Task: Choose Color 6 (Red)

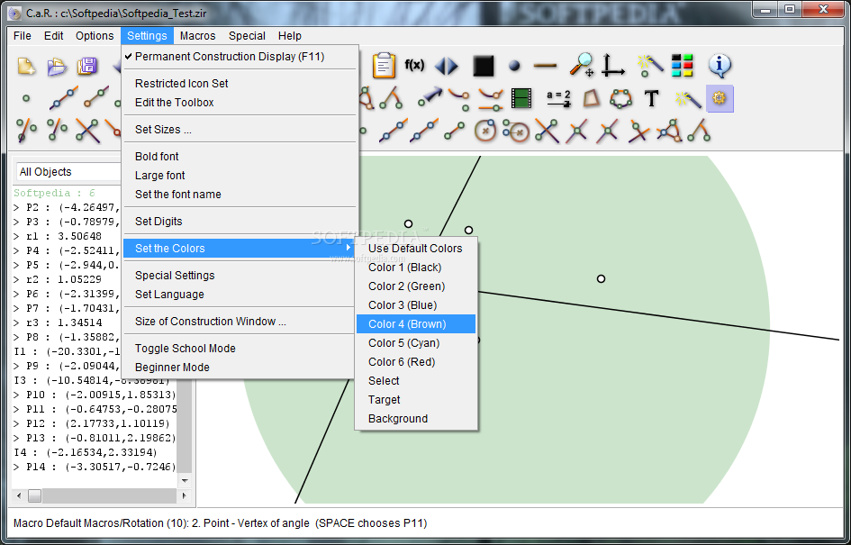Action: click(416, 362)
